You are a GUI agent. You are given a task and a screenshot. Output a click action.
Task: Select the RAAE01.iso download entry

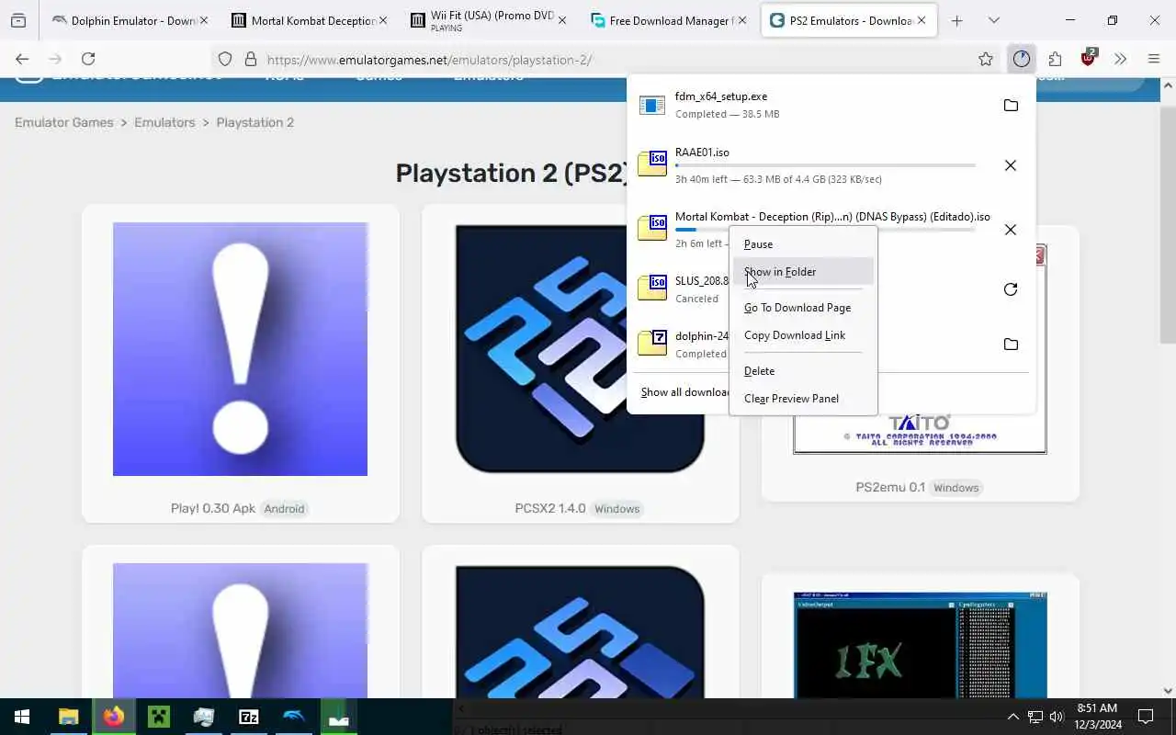[808, 165]
